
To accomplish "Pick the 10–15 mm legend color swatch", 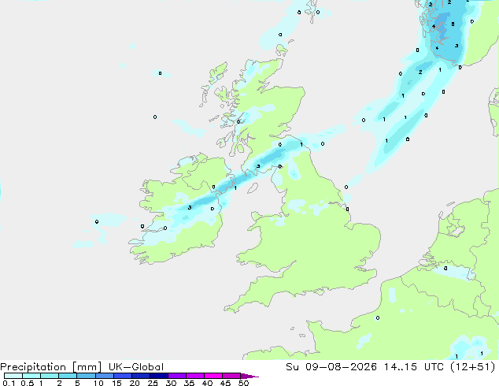I will point(104,376).
